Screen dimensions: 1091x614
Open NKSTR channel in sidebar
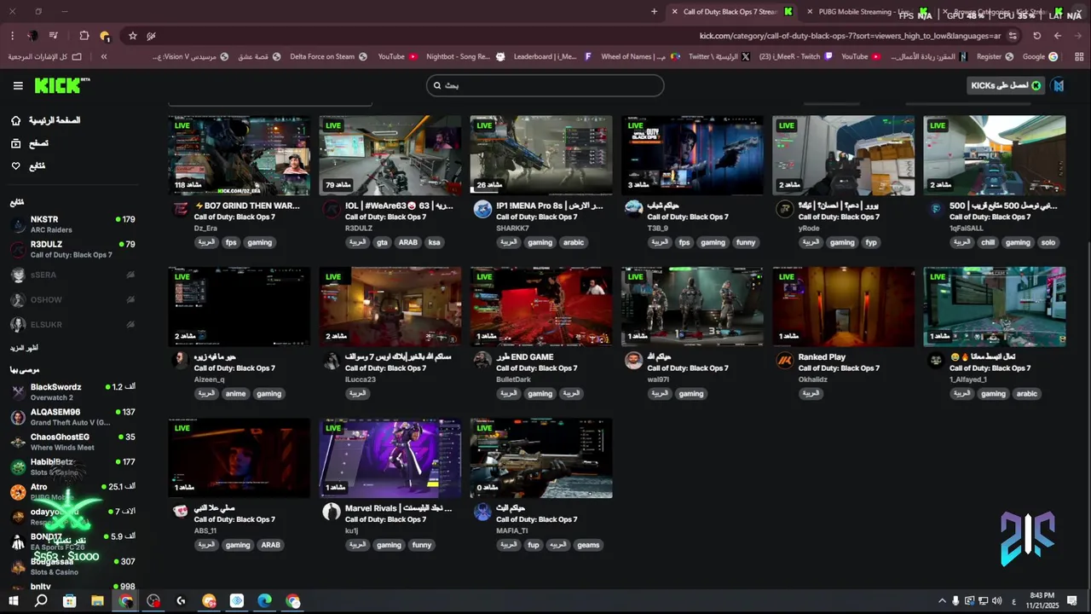[x=72, y=224]
